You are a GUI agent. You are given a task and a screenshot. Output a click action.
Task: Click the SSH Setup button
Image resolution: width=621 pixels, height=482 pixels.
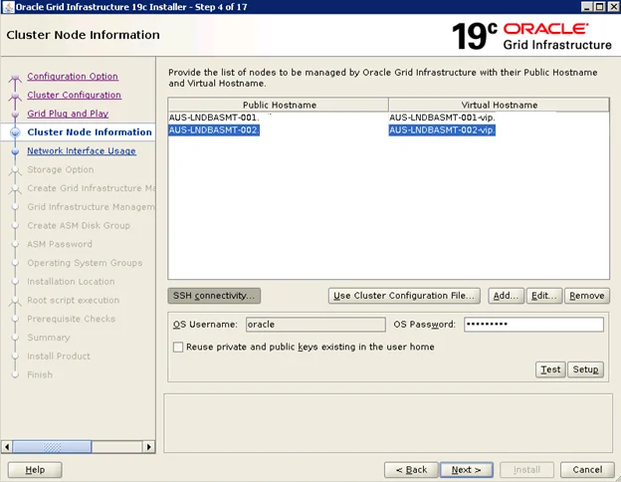coord(585,369)
